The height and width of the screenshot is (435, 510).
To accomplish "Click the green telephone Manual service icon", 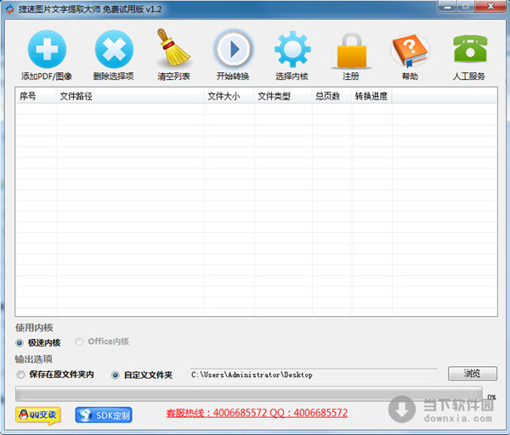I will 470,48.
